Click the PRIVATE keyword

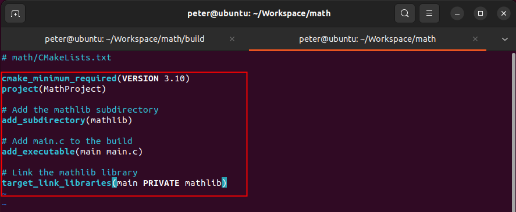(161, 183)
